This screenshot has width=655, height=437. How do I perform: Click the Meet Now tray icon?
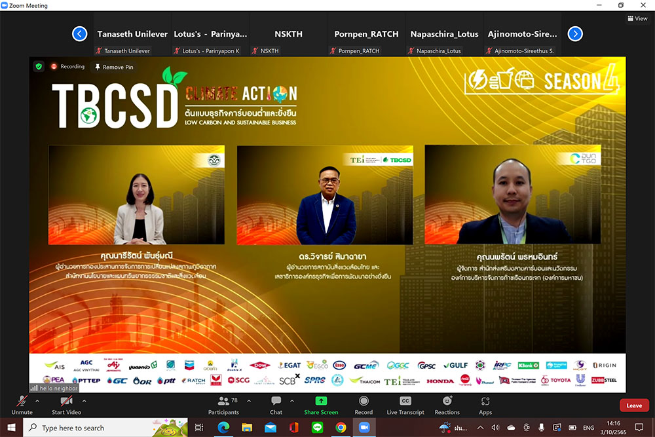click(x=527, y=427)
